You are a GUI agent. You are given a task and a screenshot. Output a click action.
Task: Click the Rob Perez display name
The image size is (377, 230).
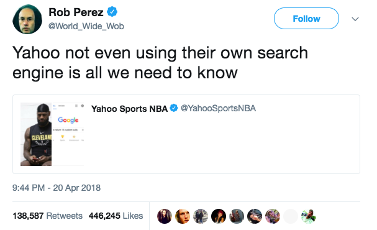[76, 12]
